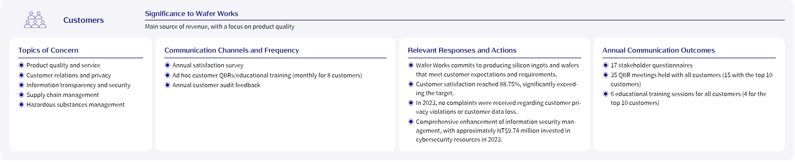Viewport: 795px width, 162px height.
Task: Click the Customers group icon
Action: (35, 20)
